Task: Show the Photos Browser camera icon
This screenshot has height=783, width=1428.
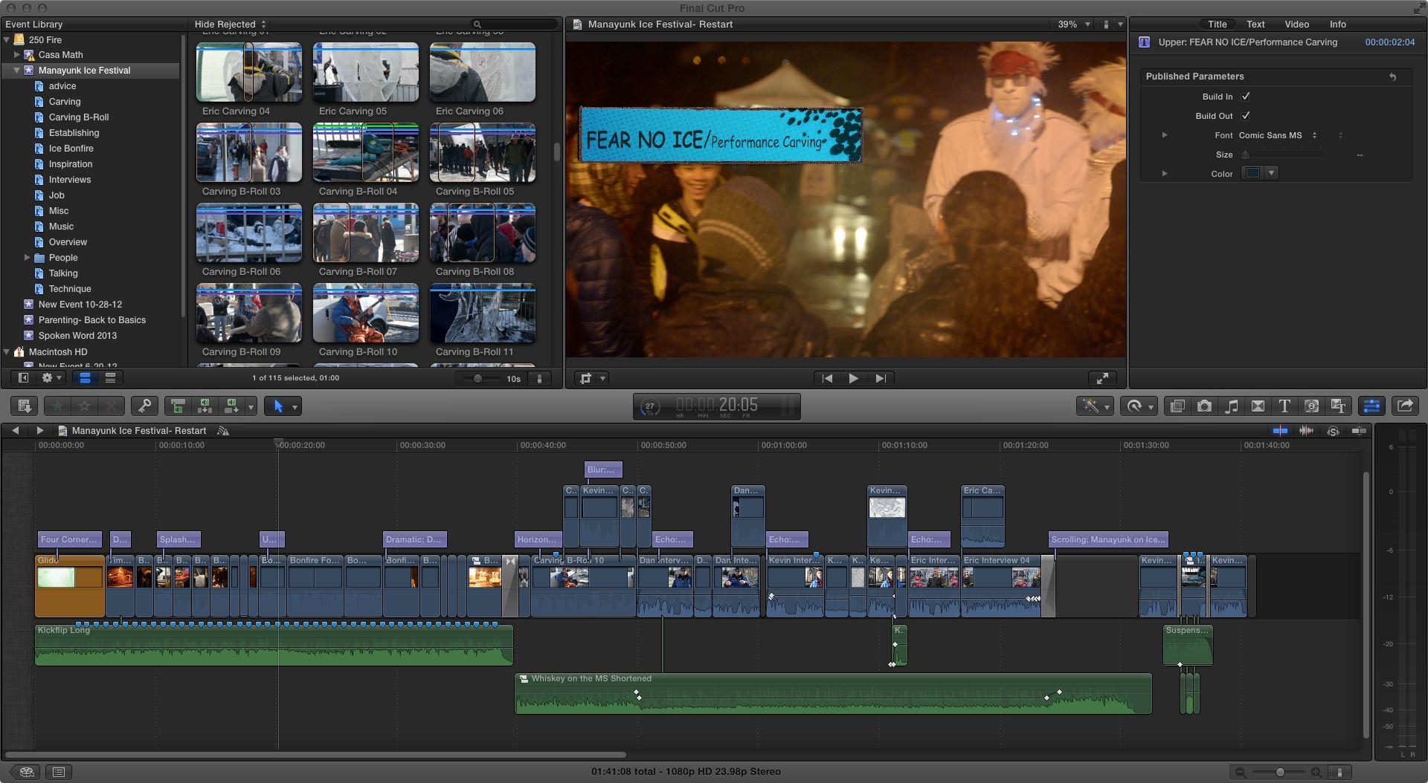Action: [1204, 406]
